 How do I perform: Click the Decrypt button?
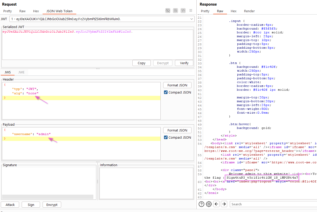pos(163,63)
